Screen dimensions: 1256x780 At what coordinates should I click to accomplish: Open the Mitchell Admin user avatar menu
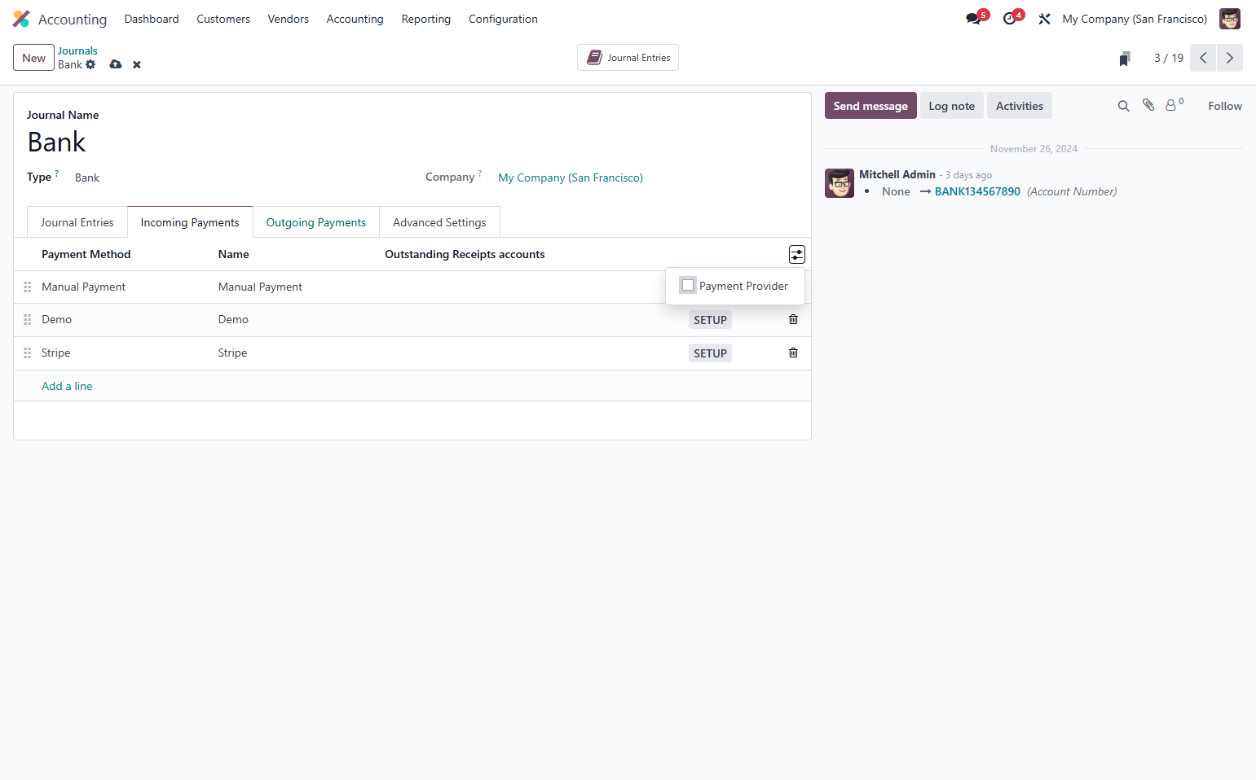click(x=1229, y=19)
